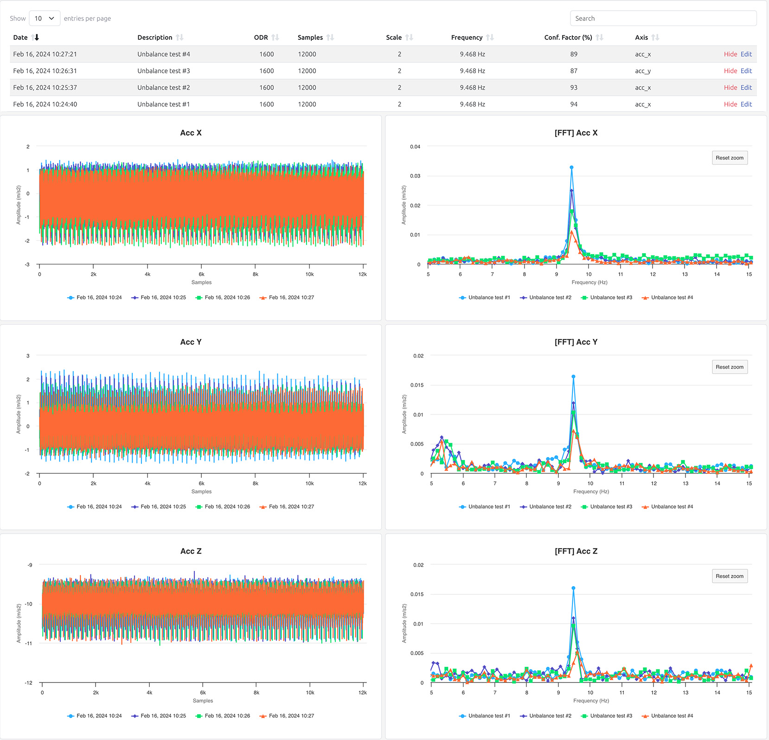
Task: Sort entries by ODR column icon
Action: pos(275,38)
